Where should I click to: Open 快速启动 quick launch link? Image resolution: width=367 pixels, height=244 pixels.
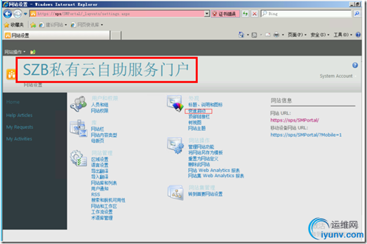[197, 111]
